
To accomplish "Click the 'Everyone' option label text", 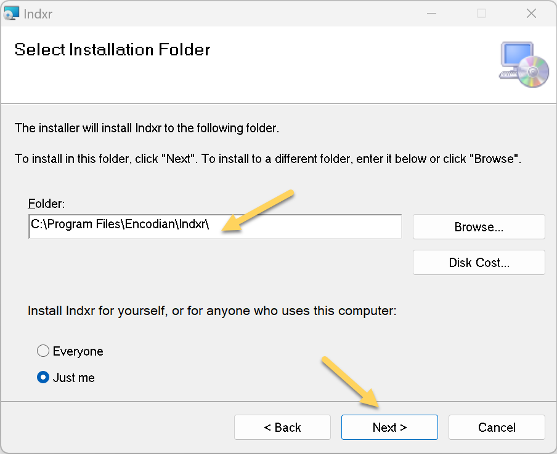I will pos(78,351).
